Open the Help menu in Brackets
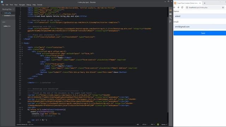The width and height of the screenshot is (226, 127). [x=34, y=5]
